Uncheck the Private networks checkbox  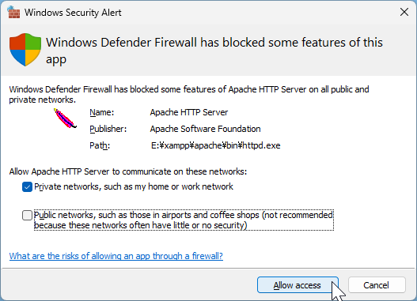tap(27, 187)
